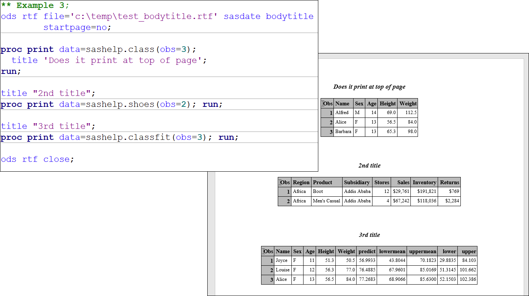The width and height of the screenshot is (529, 296).
Task: Click the '56.9933' predict cell for Joyce
Action: (367, 260)
